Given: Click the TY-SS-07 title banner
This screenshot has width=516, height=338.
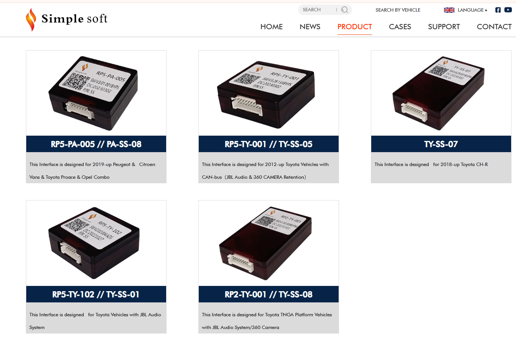Looking at the screenshot, I should point(441,144).
